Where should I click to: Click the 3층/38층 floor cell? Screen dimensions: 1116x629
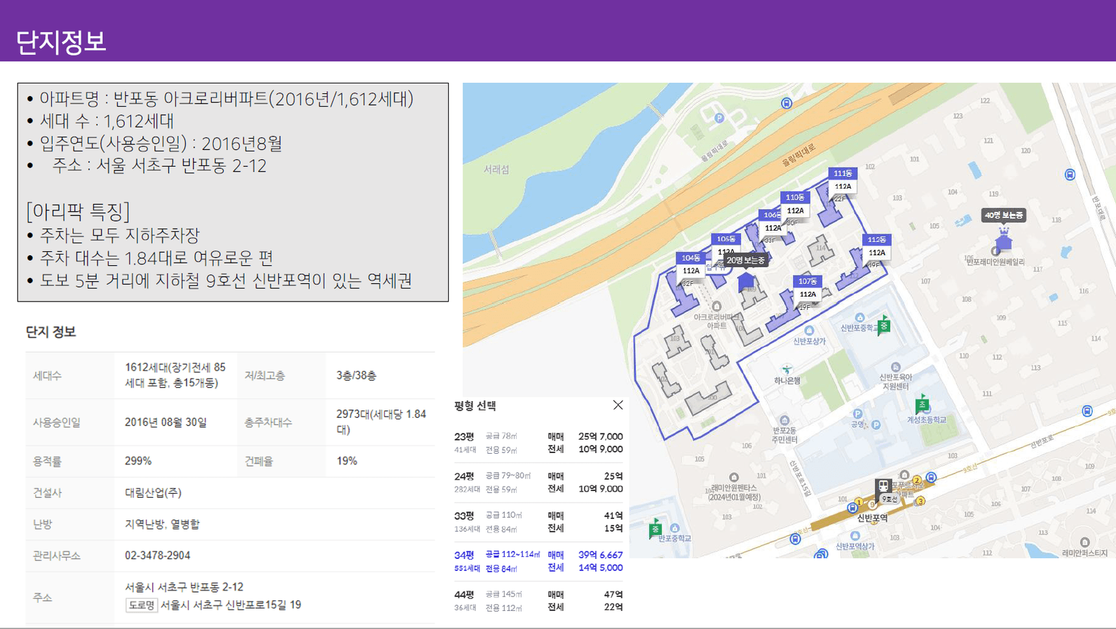pos(356,375)
